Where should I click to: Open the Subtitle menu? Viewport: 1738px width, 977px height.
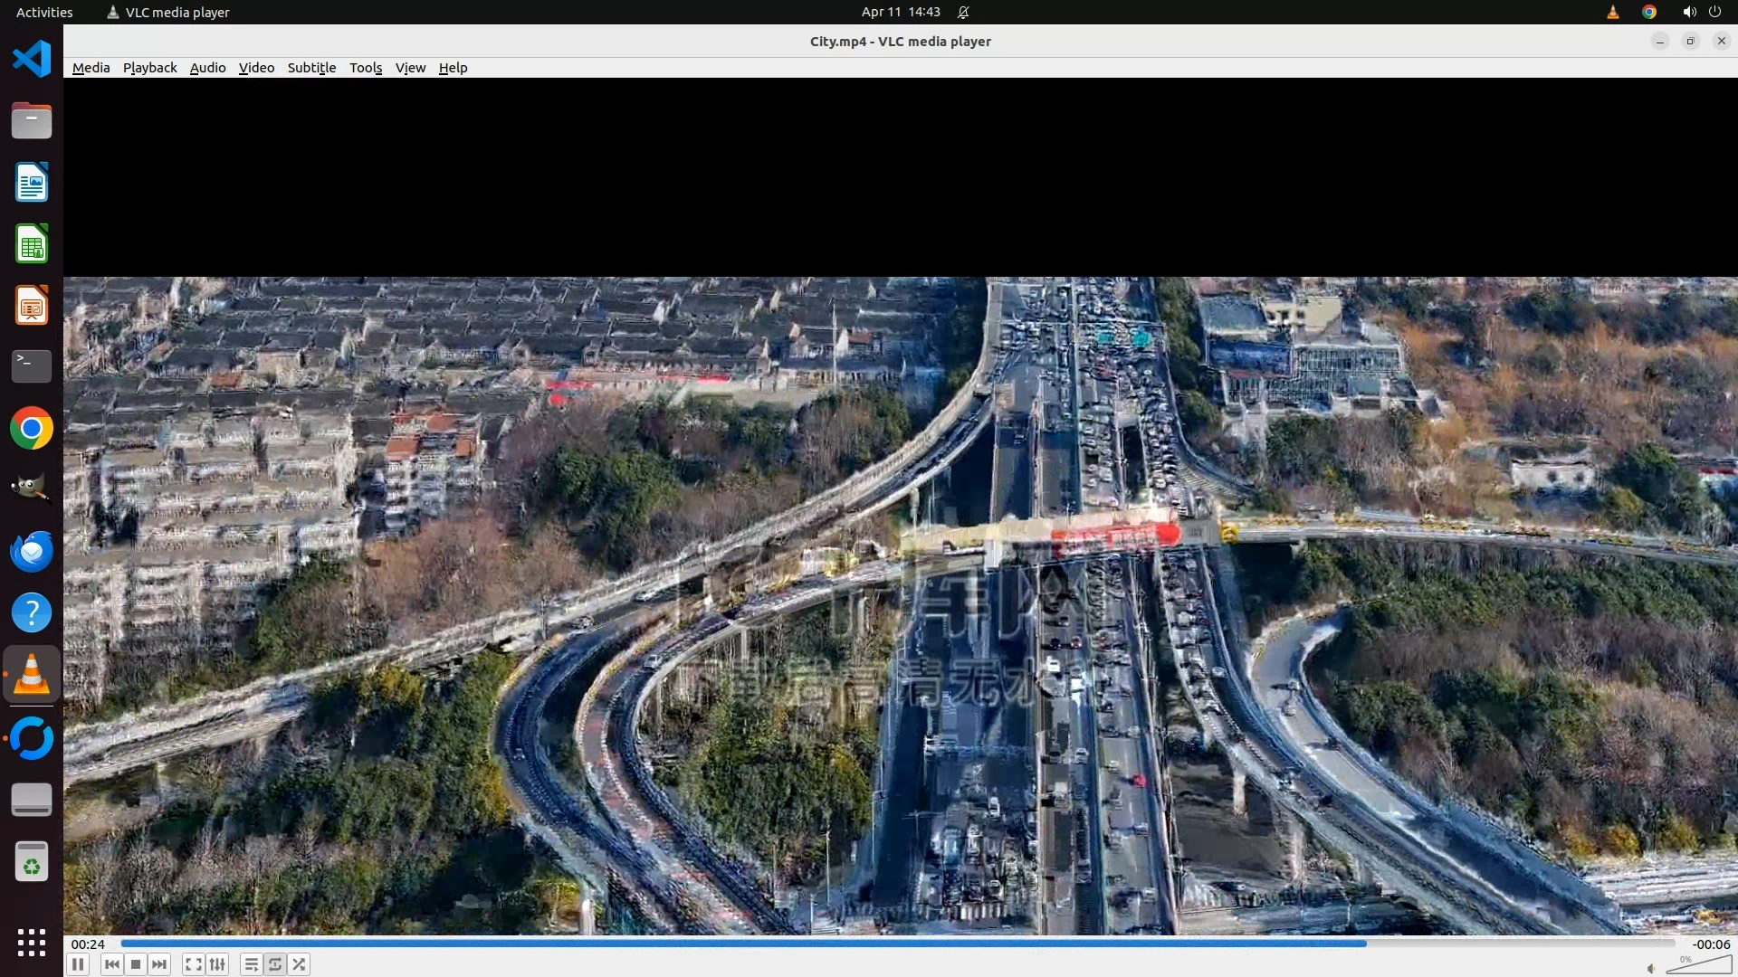(x=311, y=68)
